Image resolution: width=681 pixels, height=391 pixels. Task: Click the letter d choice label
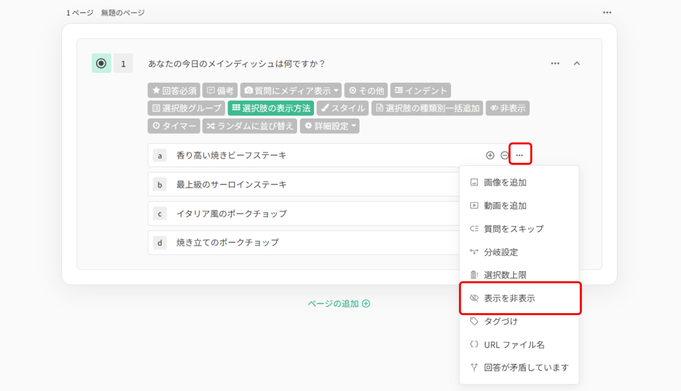[x=160, y=243]
